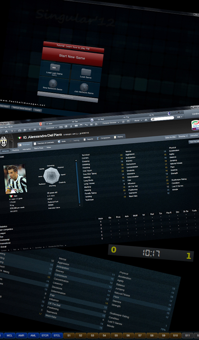Select the S6 substitute button
Viewport: 199px width, 340px height.
(x=128, y=335)
